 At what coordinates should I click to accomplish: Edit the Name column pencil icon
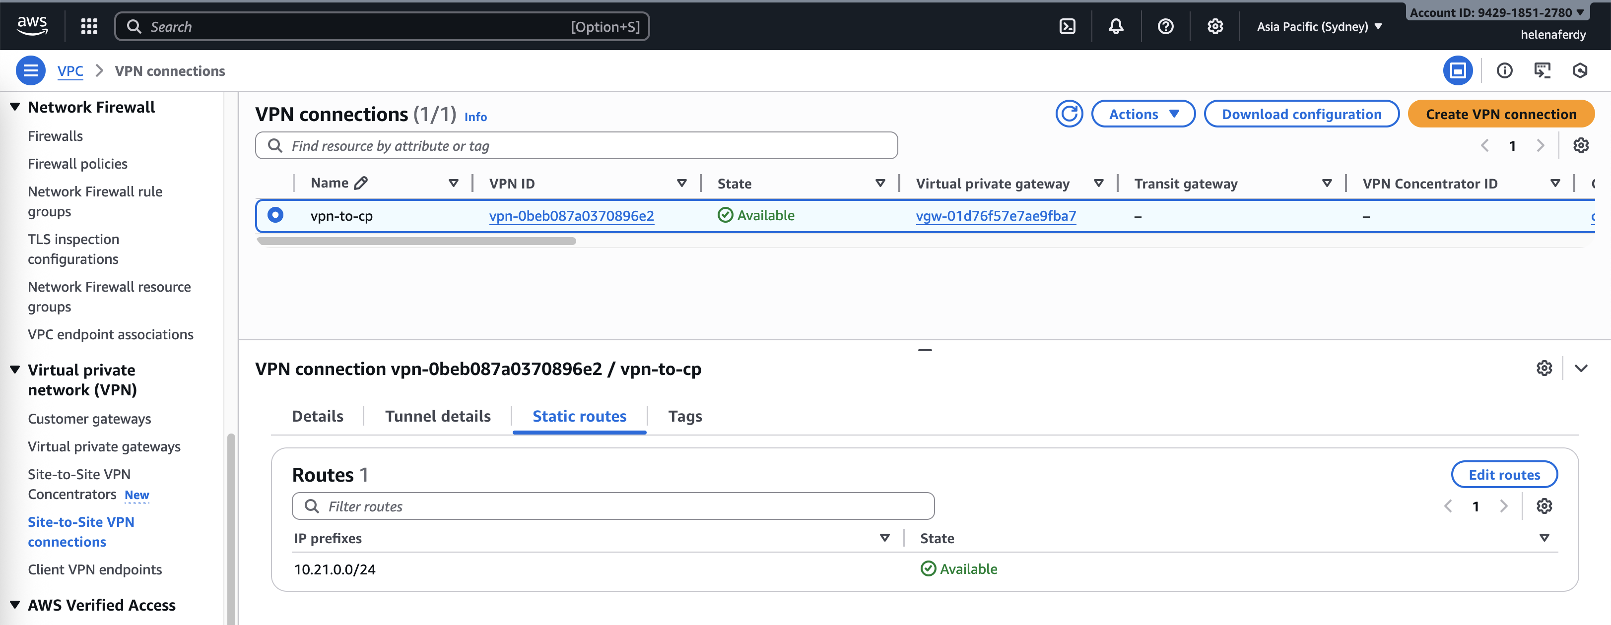[x=361, y=183]
